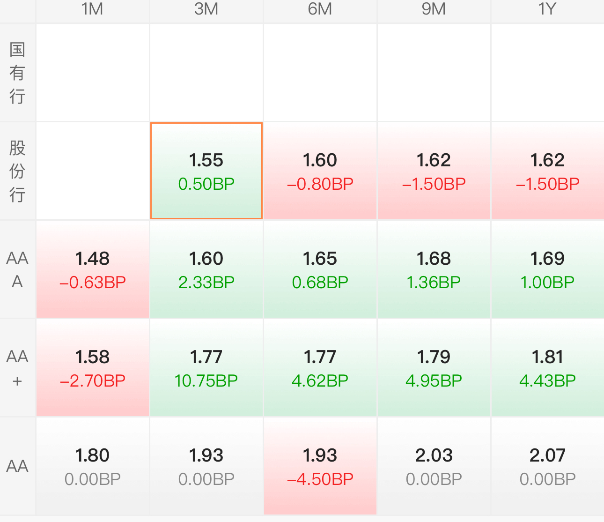The width and height of the screenshot is (604, 522).
Task: Click the AA 1Y cell showing 2.07
Action: point(547,466)
